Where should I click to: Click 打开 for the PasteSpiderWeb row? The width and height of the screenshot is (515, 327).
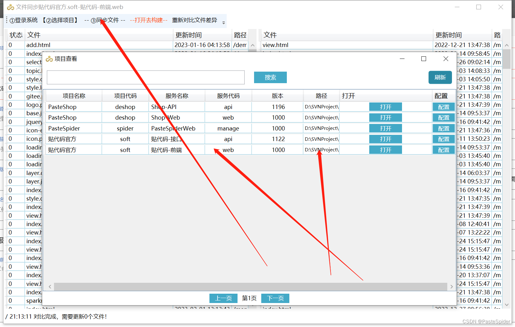385,129
